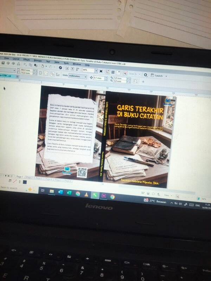Switch to the Page 1 tab
211x281 pixels.
click(x=20, y=177)
